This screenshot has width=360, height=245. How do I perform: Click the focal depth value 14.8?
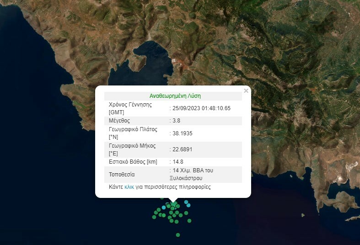[x=178, y=162]
